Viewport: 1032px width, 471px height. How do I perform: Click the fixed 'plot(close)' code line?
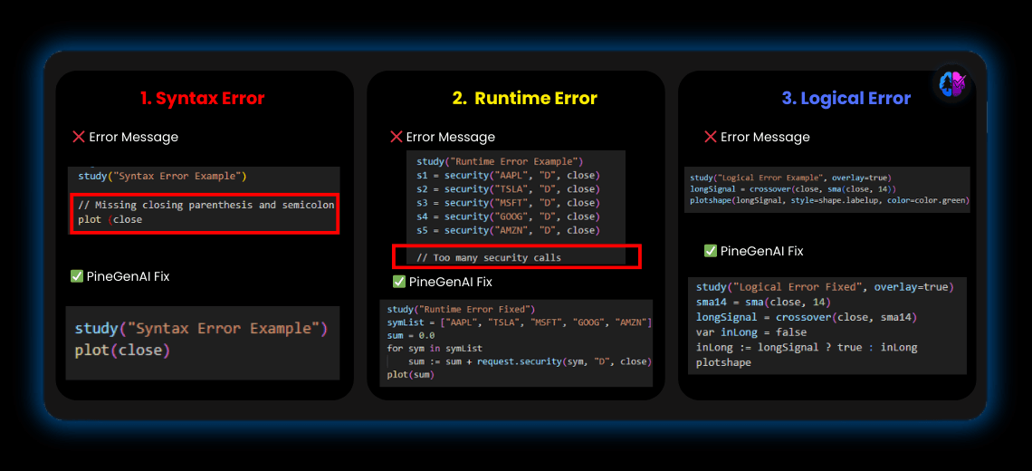click(x=122, y=350)
